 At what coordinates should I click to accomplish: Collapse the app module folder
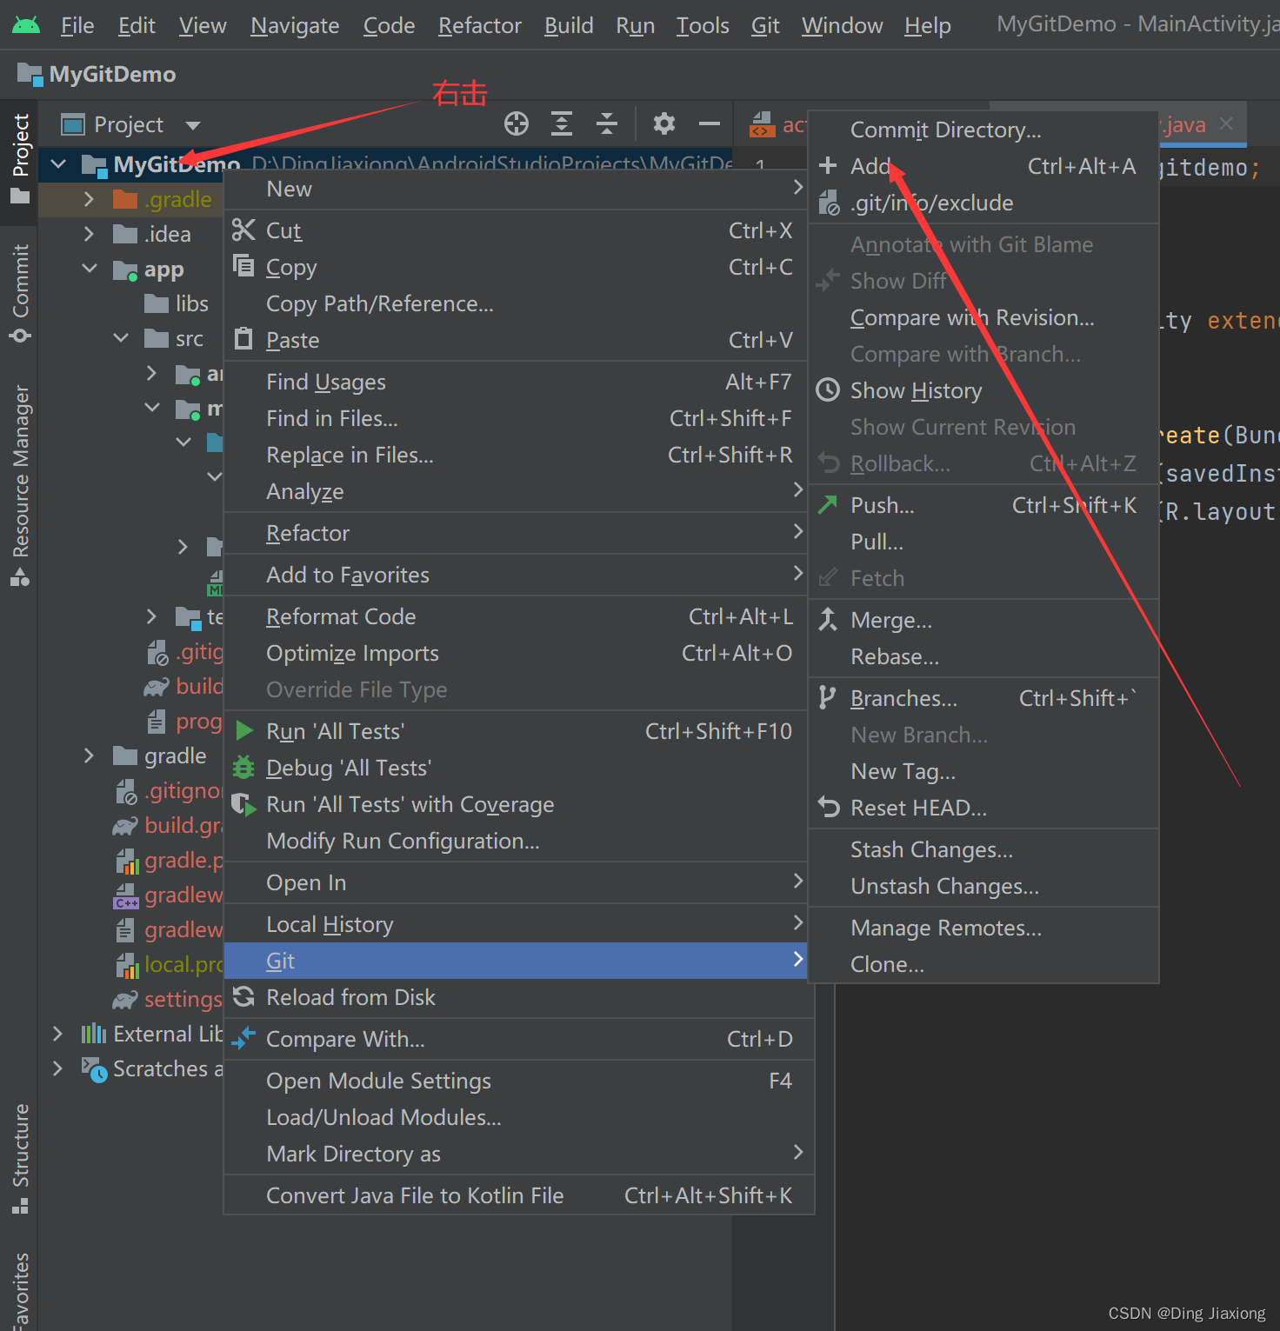click(x=89, y=269)
